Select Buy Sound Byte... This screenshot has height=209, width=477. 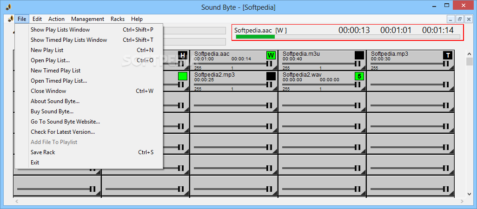click(x=89, y=111)
